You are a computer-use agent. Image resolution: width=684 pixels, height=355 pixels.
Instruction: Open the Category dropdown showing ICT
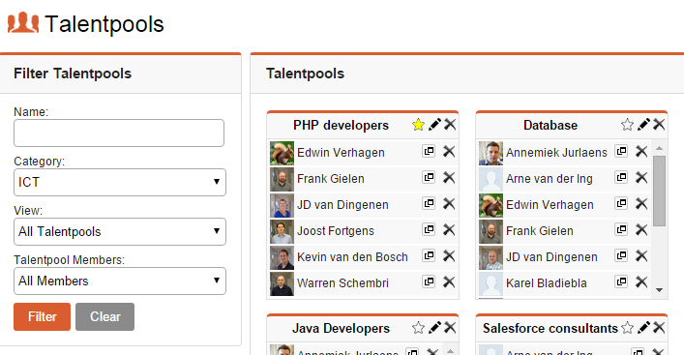coord(120,182)
